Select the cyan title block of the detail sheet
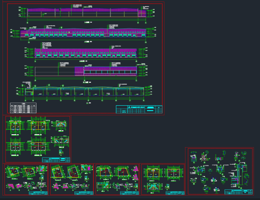The height and width of the screenshot is (200, 260). pyautogui.click(x=238, y=192)
